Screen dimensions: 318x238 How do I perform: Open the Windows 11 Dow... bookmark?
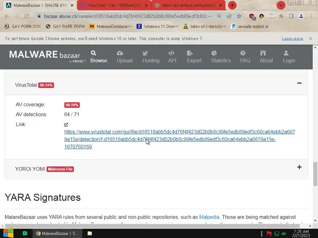pos(157,26)
